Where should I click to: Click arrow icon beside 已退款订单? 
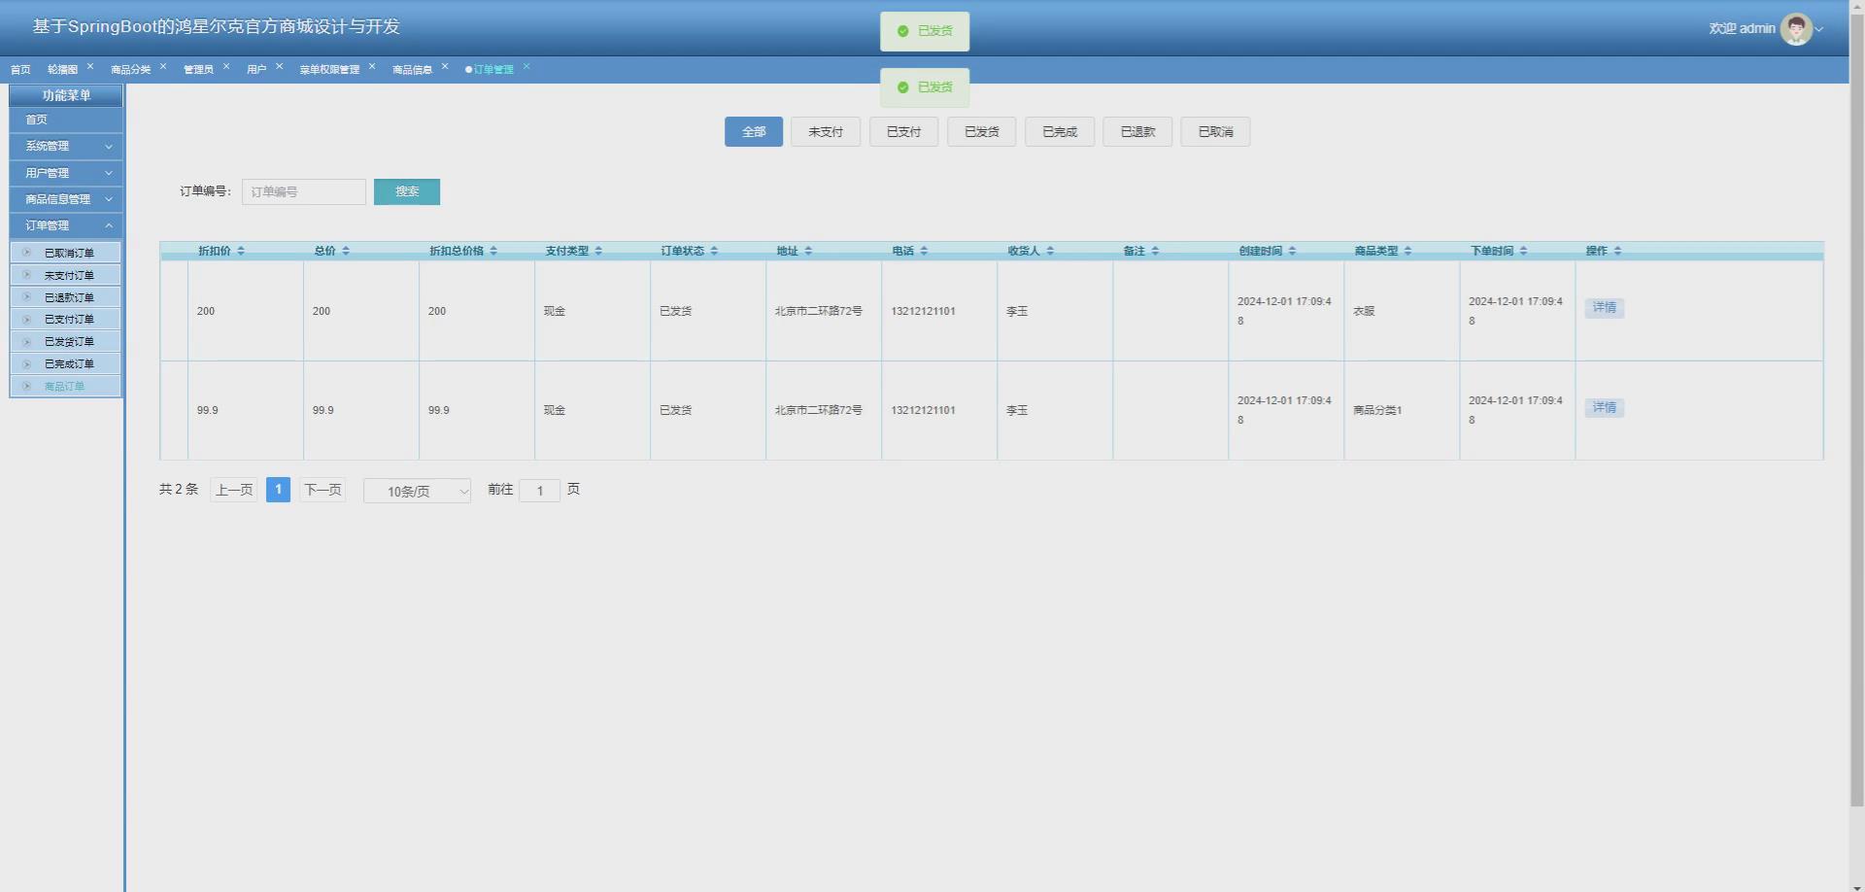[x=27, y=297]
